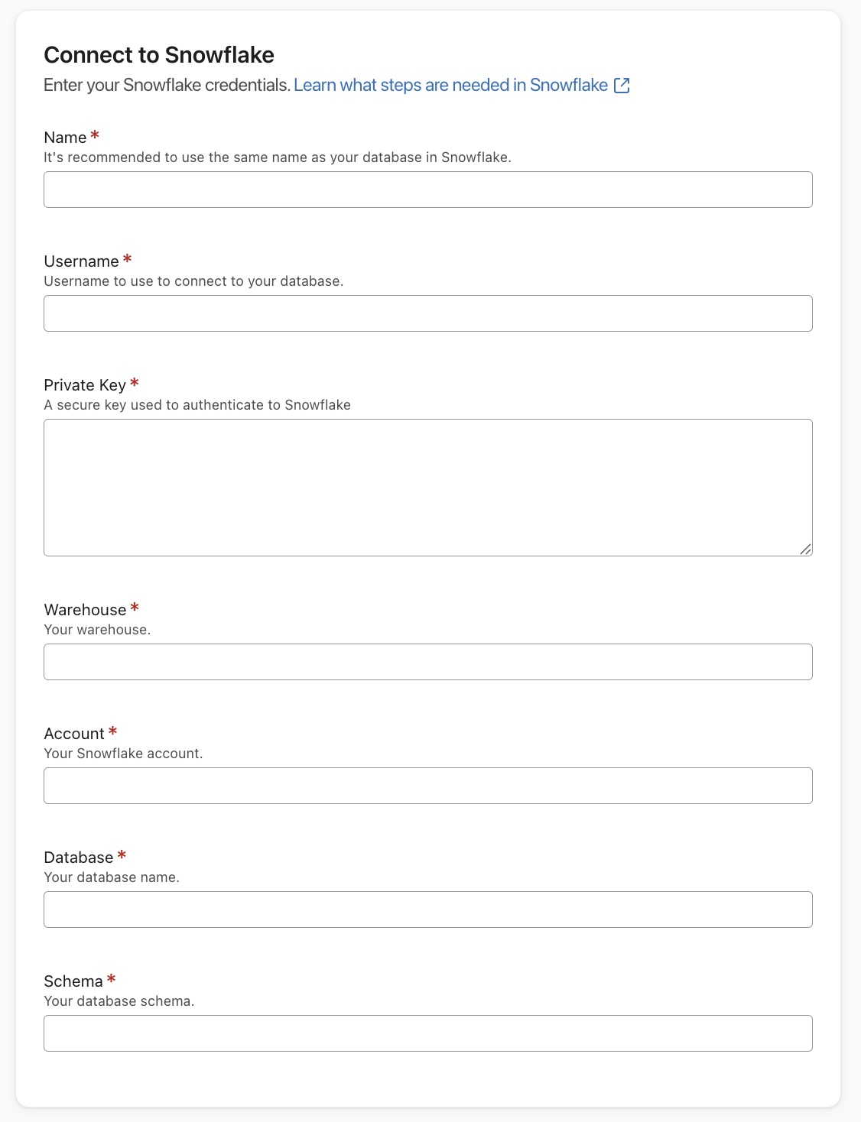Click the 'Your Snowflake account.' helper text
861x1122 pixels.
[x=123, y=754]
